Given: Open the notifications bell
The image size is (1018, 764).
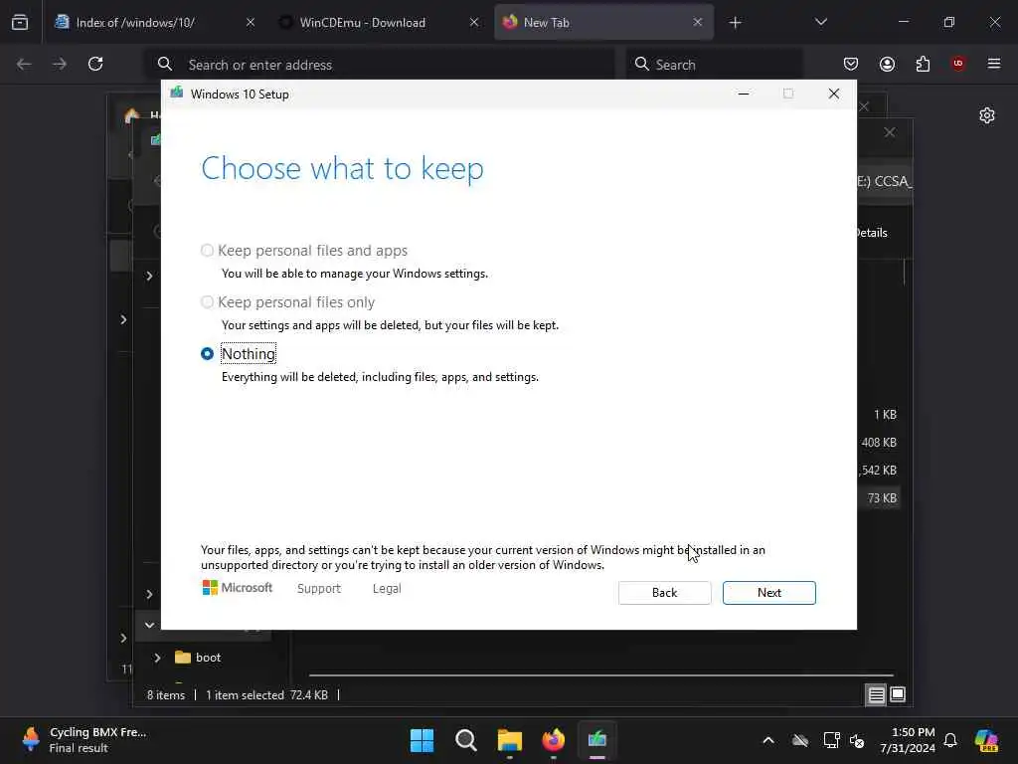Looking at the screenshot, I should 950,740.
